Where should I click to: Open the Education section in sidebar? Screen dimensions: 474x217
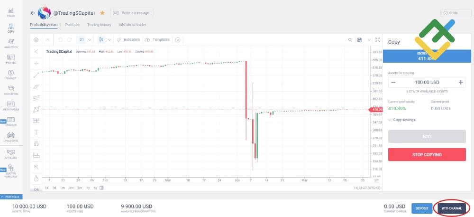11,90
